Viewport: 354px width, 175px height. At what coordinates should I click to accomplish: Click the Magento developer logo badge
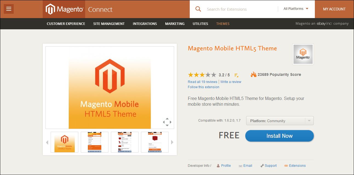(303, 54)
